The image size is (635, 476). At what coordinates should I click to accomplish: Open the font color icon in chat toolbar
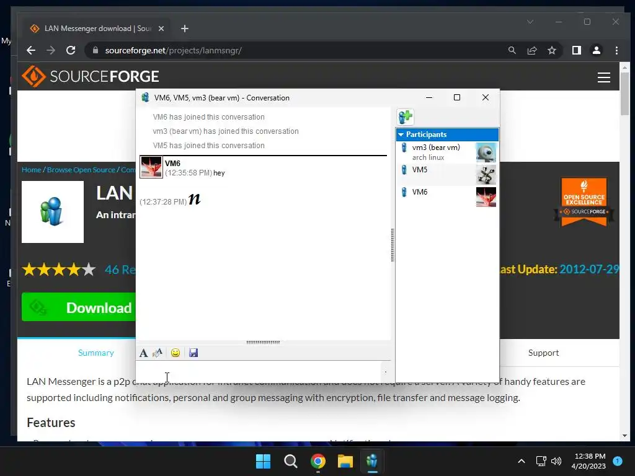[158, 353]
